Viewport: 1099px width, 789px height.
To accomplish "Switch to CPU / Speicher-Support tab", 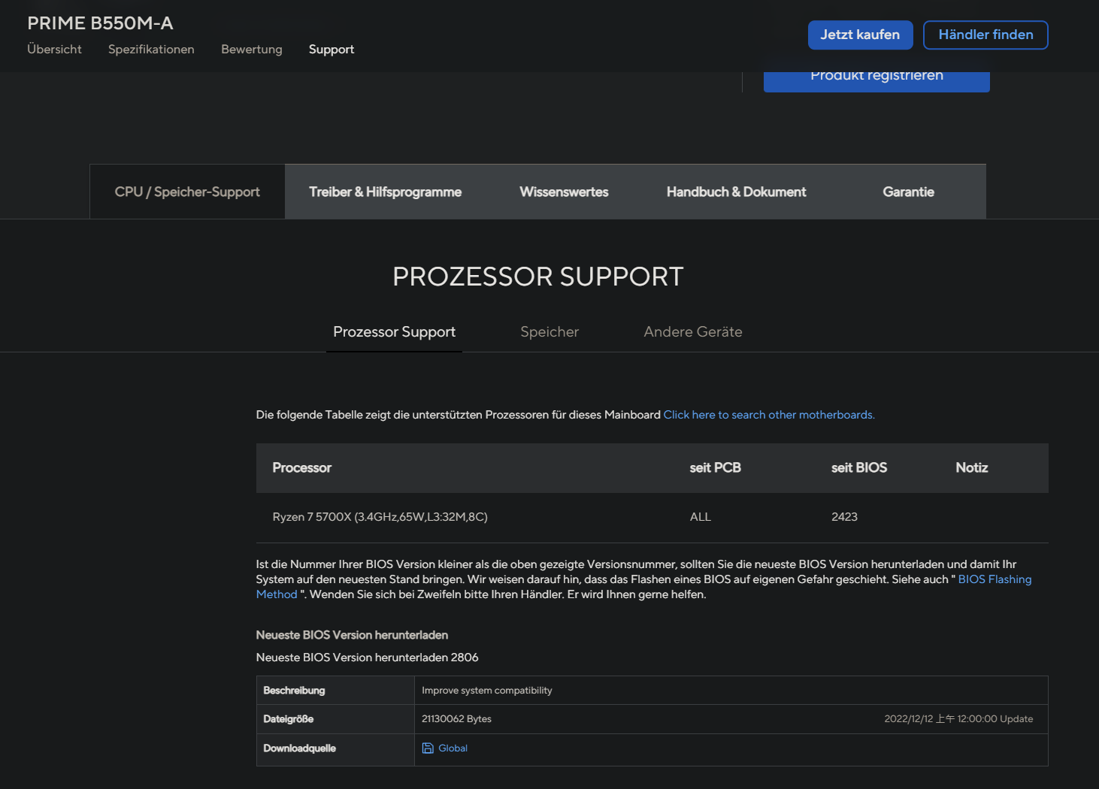I will point(187,192).
